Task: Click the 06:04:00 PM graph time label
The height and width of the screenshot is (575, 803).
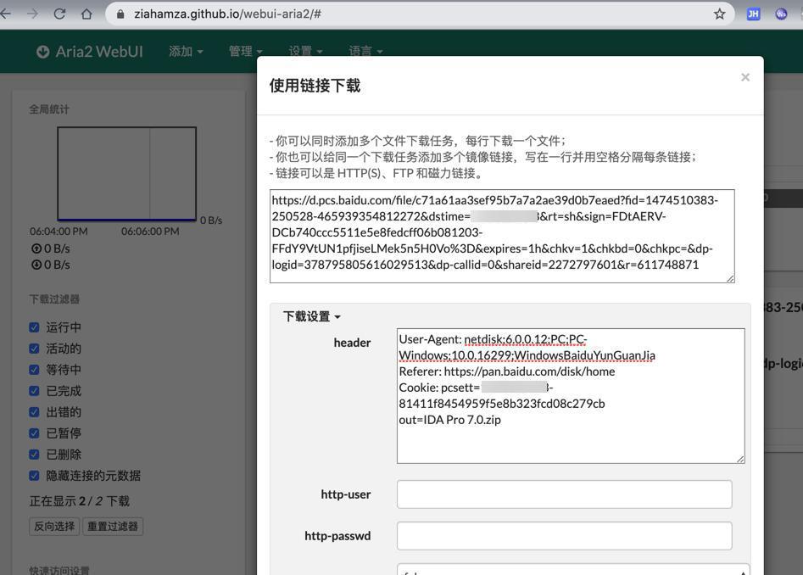Action: click(x=59, y=232)
